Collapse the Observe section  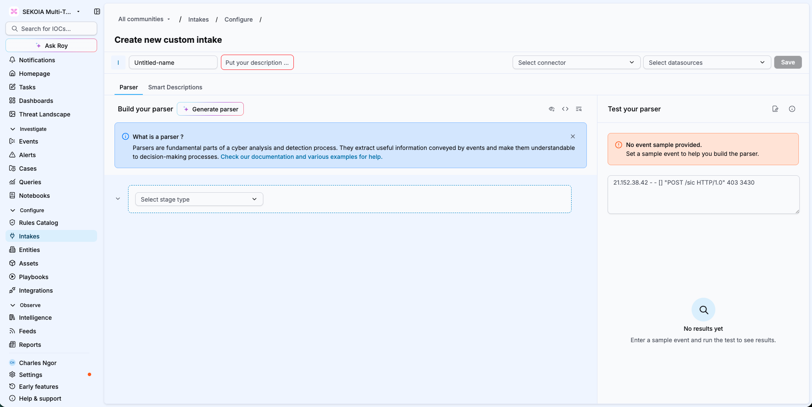click(x=13, y=305)
